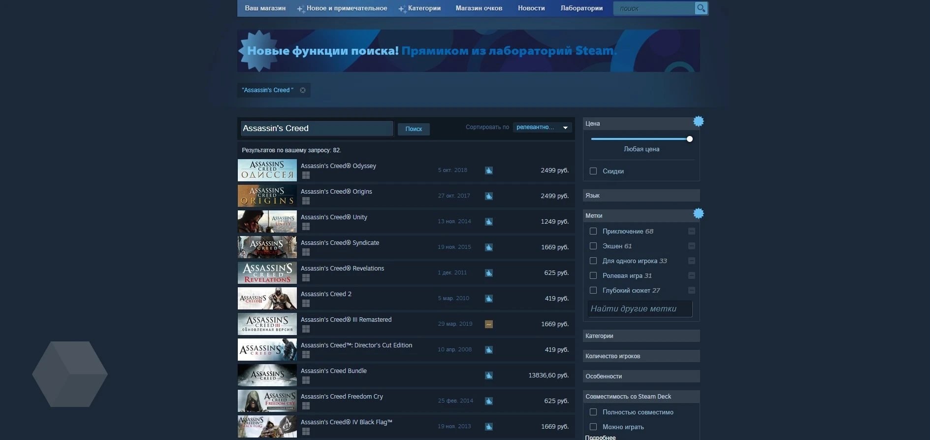
Task: Collapse Совместимость со Steam Deck section
Action: coord(641,397)
